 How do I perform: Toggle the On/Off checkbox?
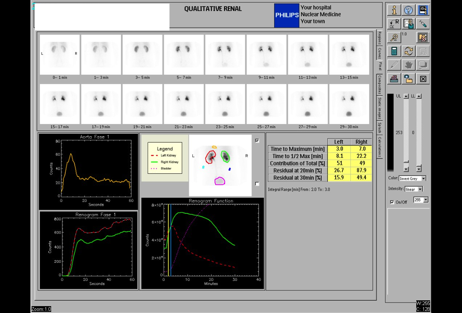tap(392, 202)
